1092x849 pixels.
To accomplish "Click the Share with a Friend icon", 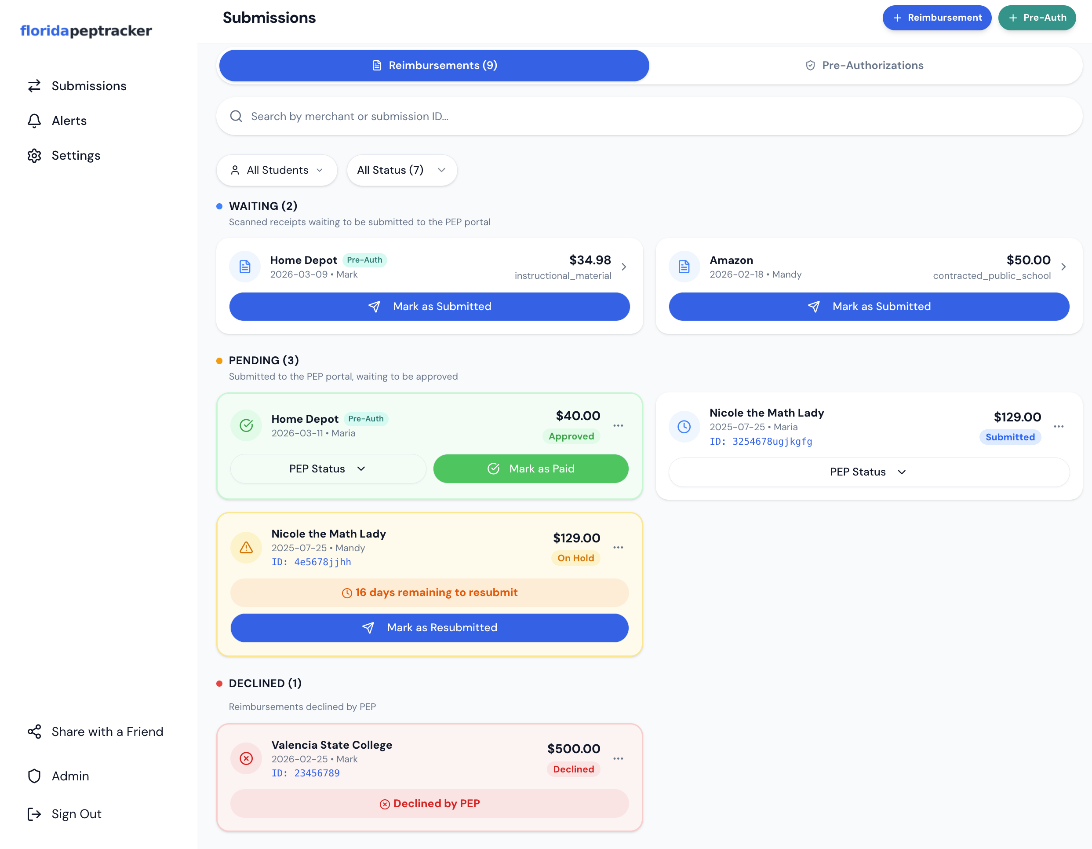I will click(x=34, y=732).
